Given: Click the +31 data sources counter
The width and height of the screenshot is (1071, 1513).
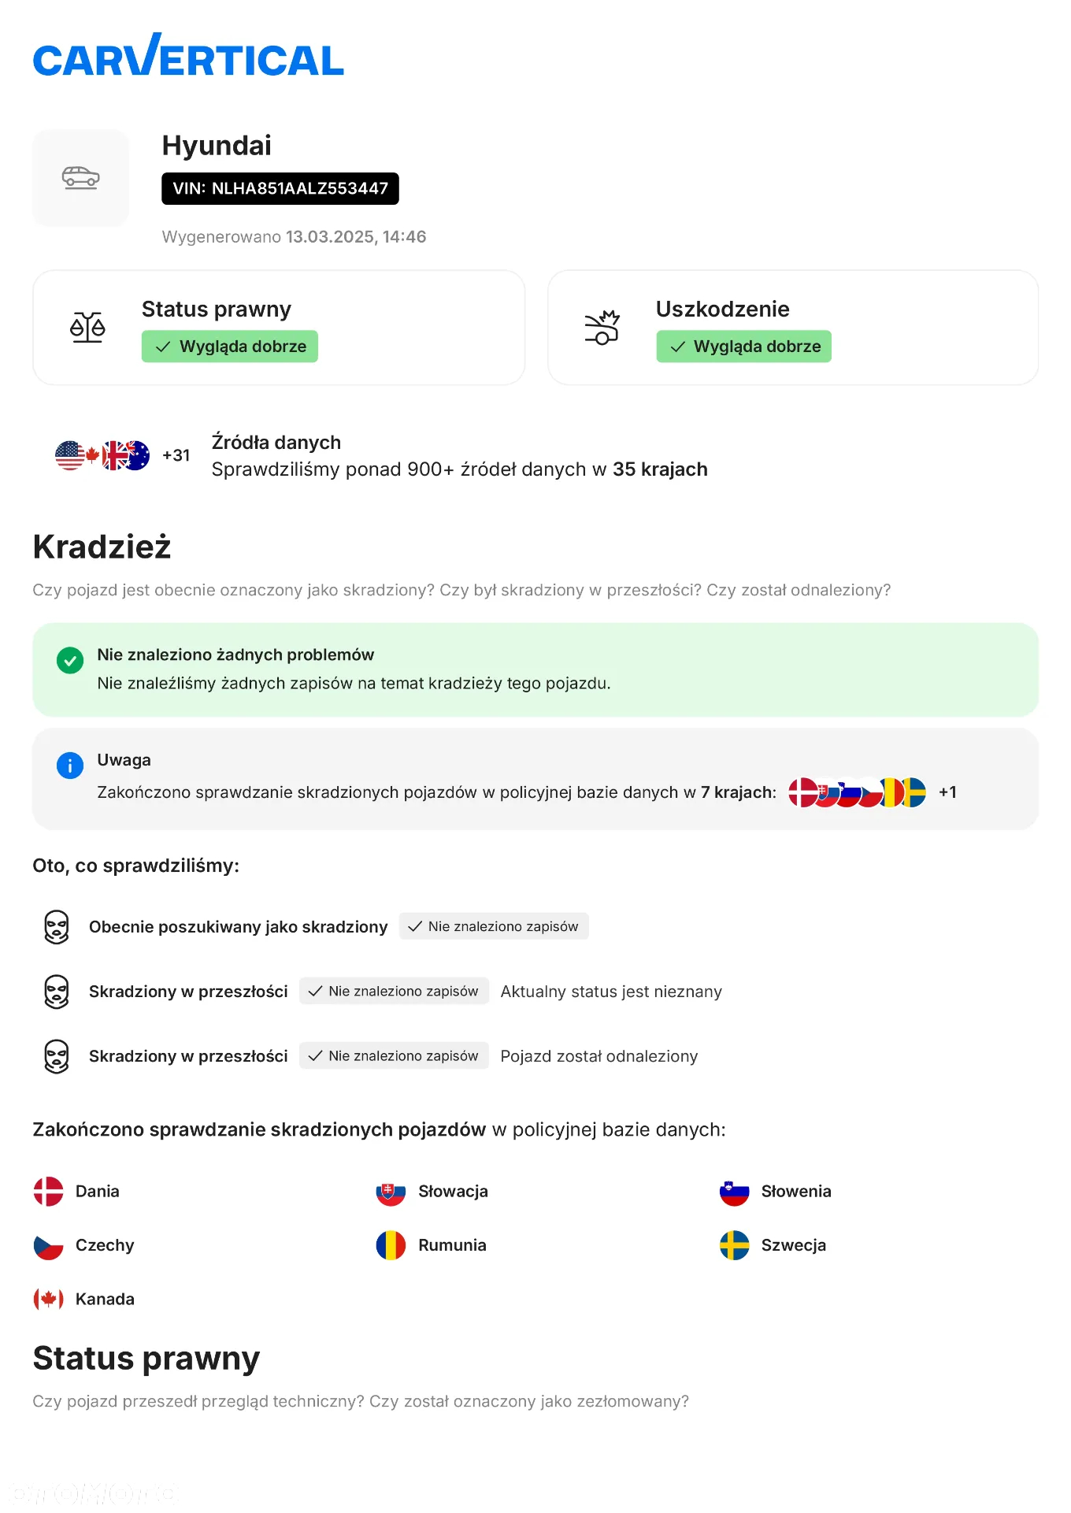Looking at the screenshot, I should (176, 455).
